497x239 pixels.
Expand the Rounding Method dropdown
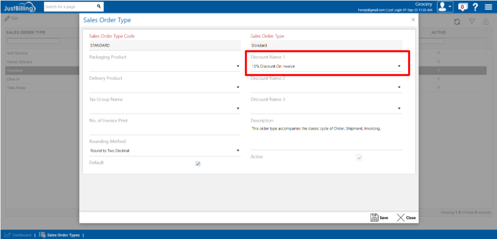click(238, 151)
